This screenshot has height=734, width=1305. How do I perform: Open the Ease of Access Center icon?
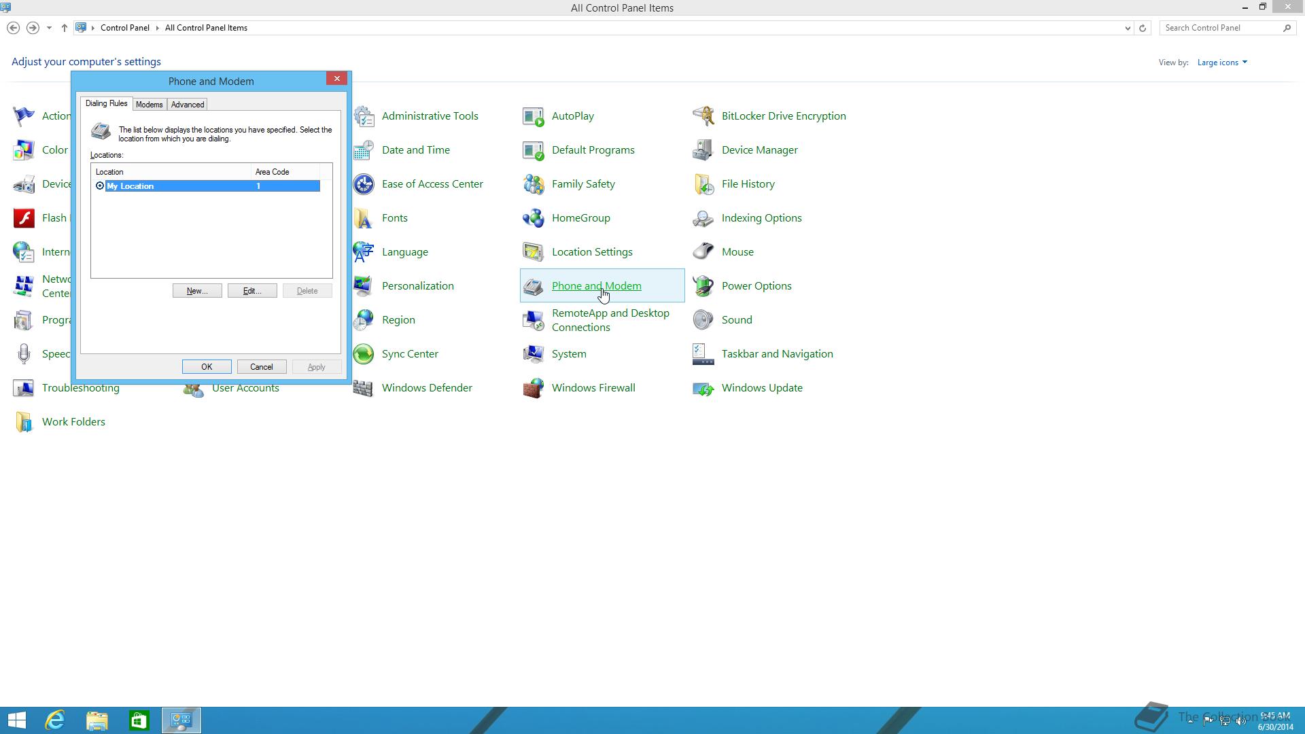tap(364, 184)
